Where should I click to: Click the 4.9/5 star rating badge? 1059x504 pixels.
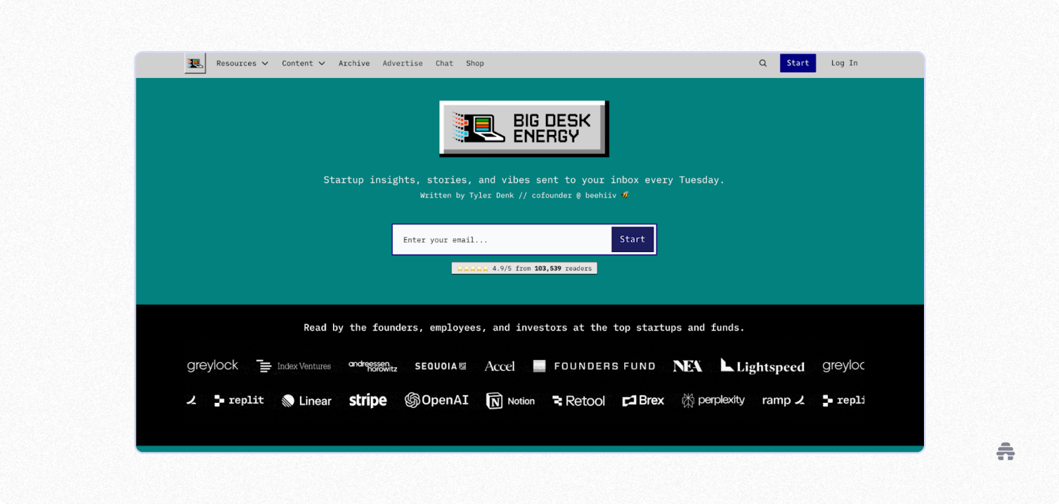[524, 268]
